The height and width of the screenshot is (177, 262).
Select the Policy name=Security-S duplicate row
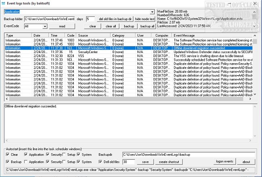pyautogui.click(x=129, y=64)
